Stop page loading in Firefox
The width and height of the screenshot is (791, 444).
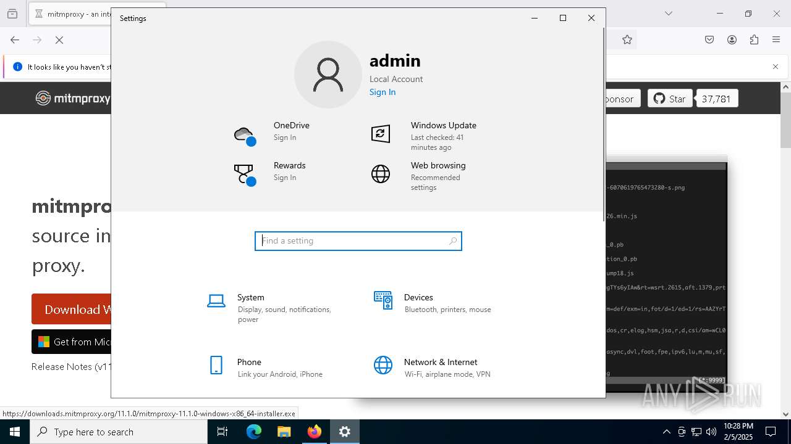click(x=59, y=40)
